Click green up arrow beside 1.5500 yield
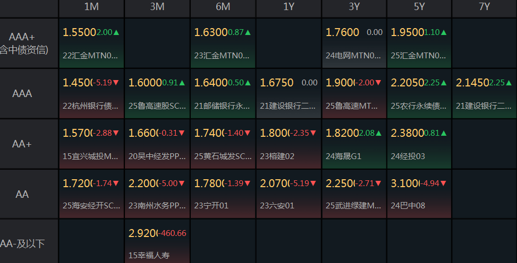Image resolution: width=517 pixels, height=263 pixels. coord(116,32)
